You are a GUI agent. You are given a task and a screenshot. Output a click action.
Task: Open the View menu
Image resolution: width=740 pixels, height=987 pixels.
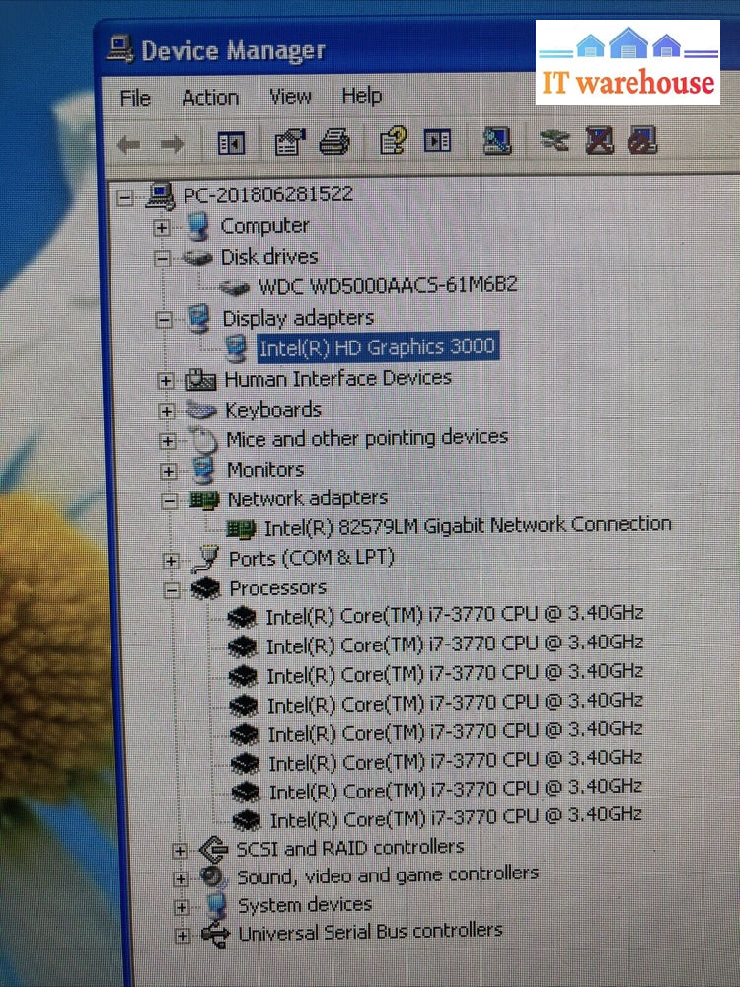[x=290, y=97]
